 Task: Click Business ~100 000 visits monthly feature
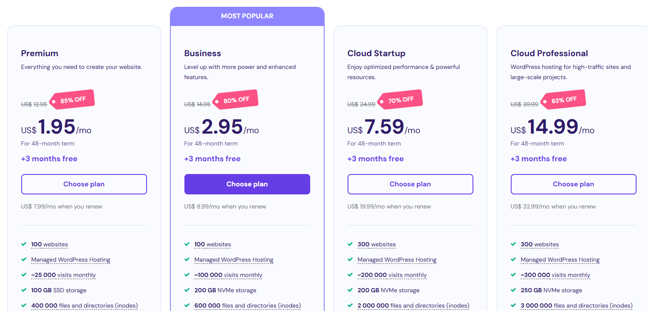click(228, 275)
